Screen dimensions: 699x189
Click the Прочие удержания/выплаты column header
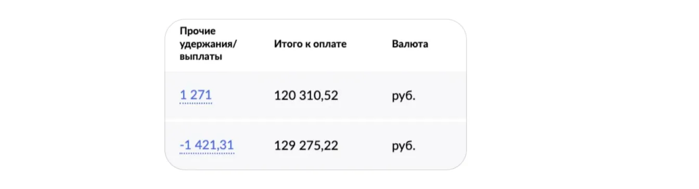[208, 44]
